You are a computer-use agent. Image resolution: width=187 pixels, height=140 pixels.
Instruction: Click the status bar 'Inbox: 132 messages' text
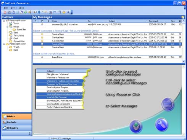61,138
